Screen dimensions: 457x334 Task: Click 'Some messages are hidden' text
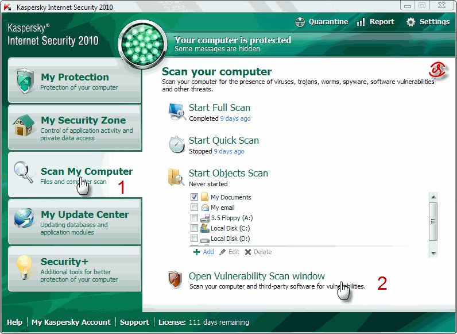click(217, 49)
